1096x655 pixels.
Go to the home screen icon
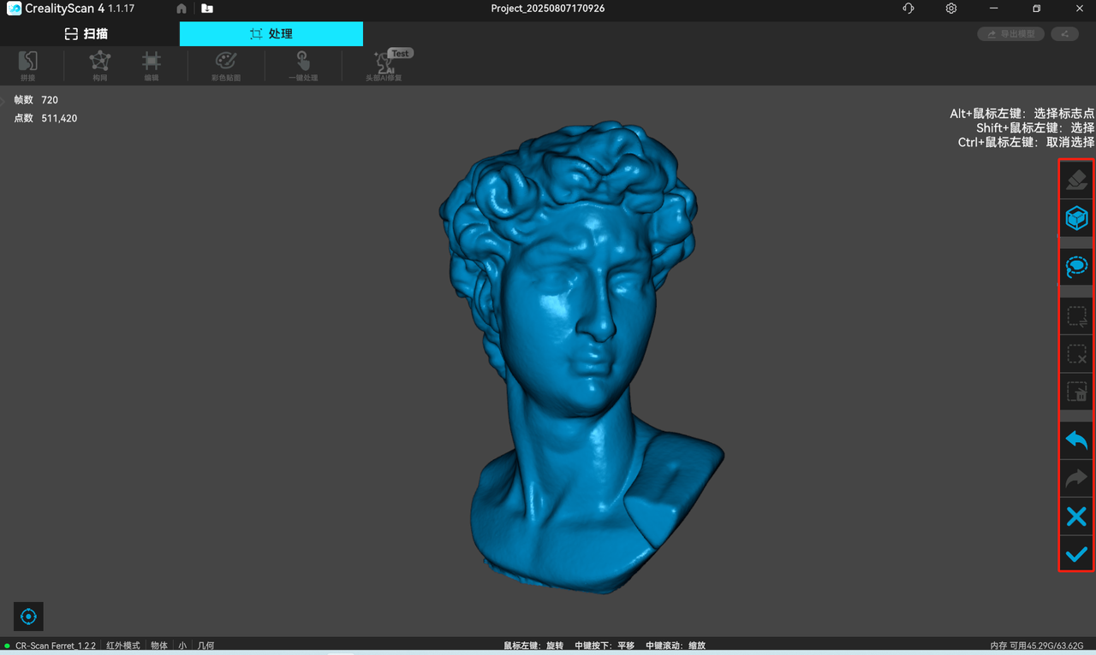click(182, 9)
